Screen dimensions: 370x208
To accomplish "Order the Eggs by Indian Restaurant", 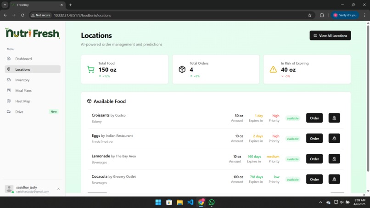I will pos(314,138).
